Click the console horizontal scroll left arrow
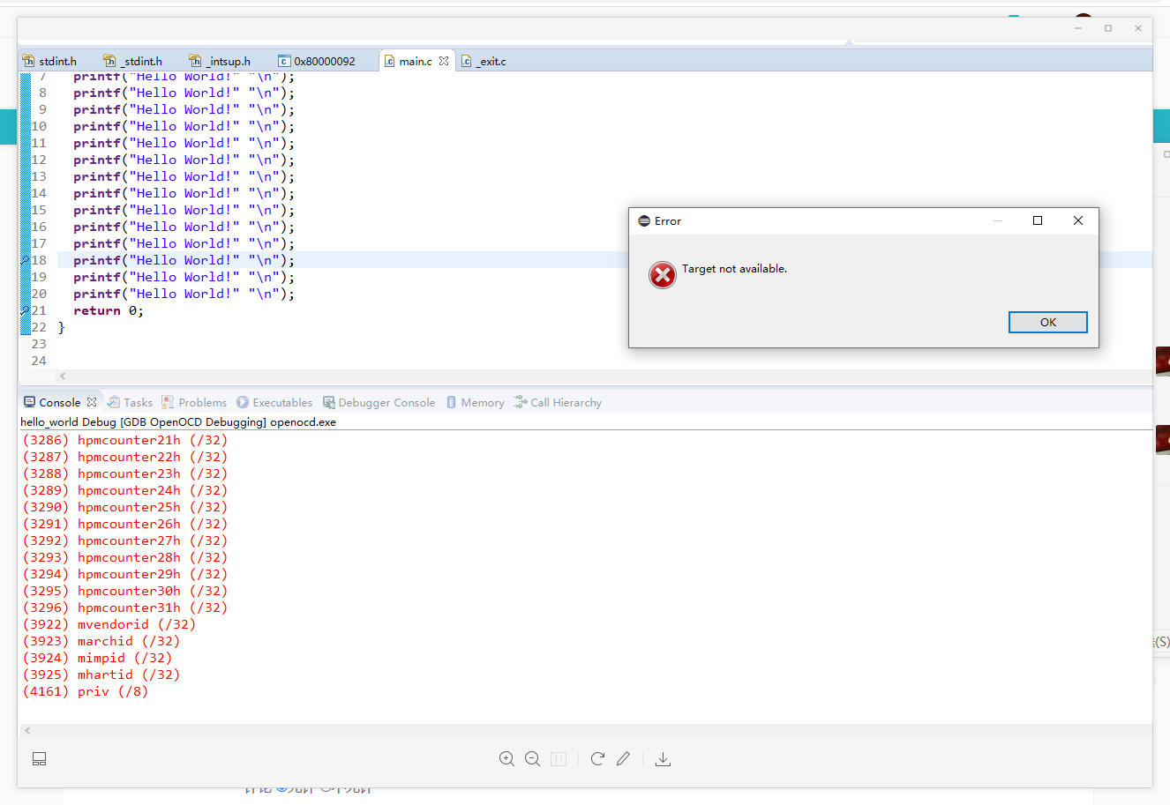 click(x=27, y=730)
